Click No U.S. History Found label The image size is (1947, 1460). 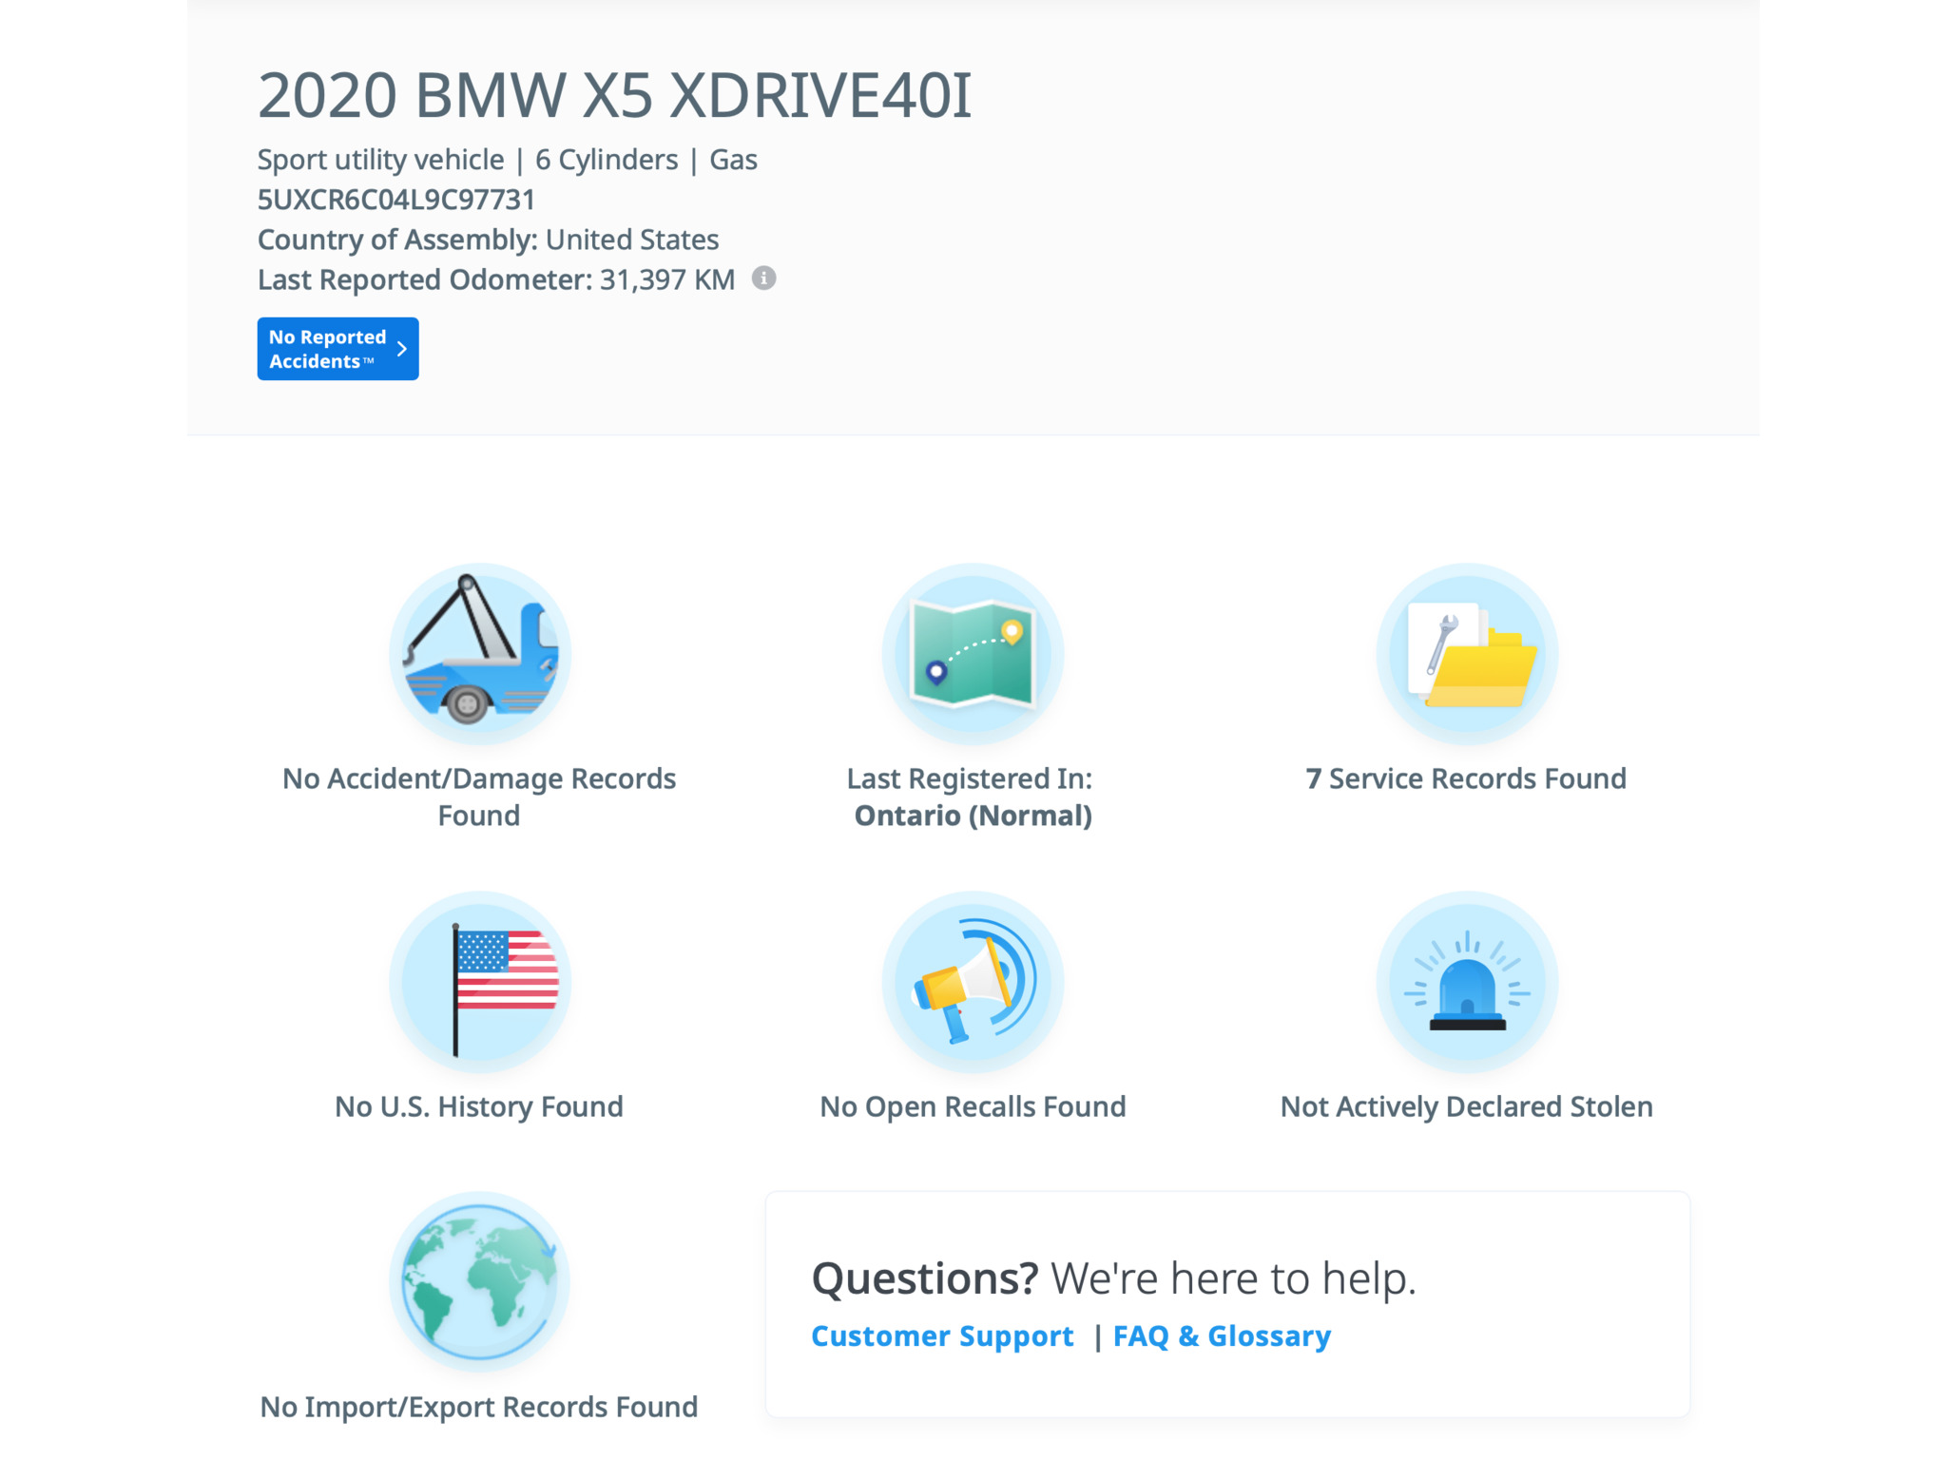(479, 1106)
